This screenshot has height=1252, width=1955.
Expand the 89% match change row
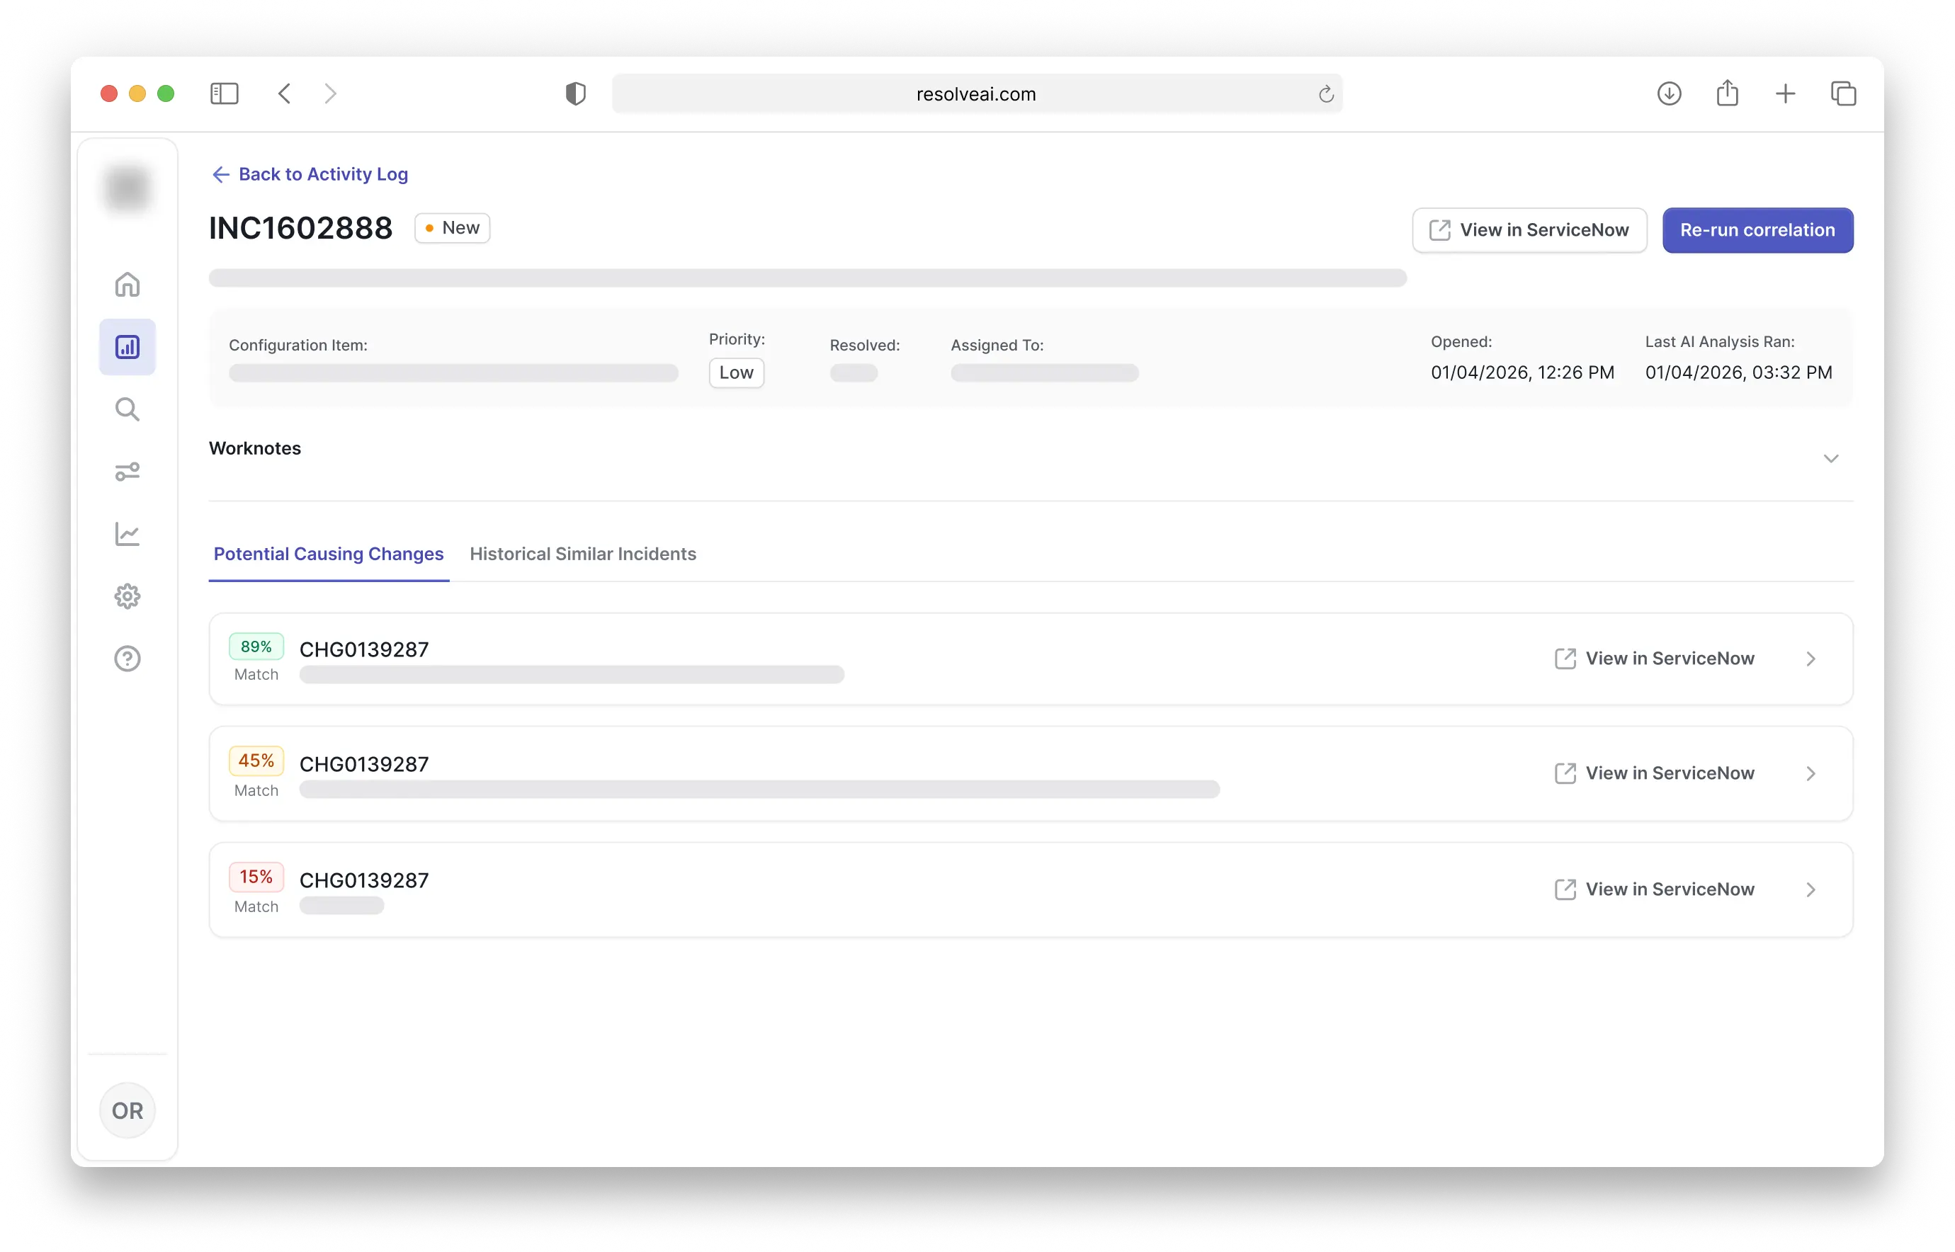1810,659
